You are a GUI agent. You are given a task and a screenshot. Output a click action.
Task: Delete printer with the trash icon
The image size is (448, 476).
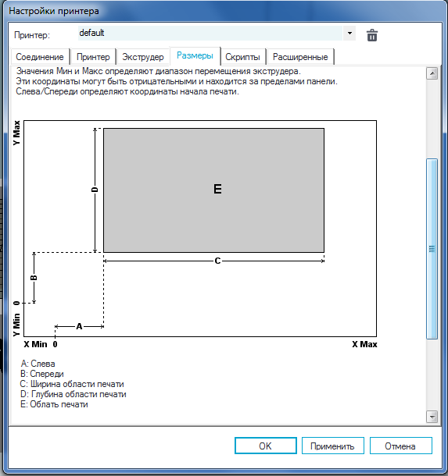tap(372, 35)
